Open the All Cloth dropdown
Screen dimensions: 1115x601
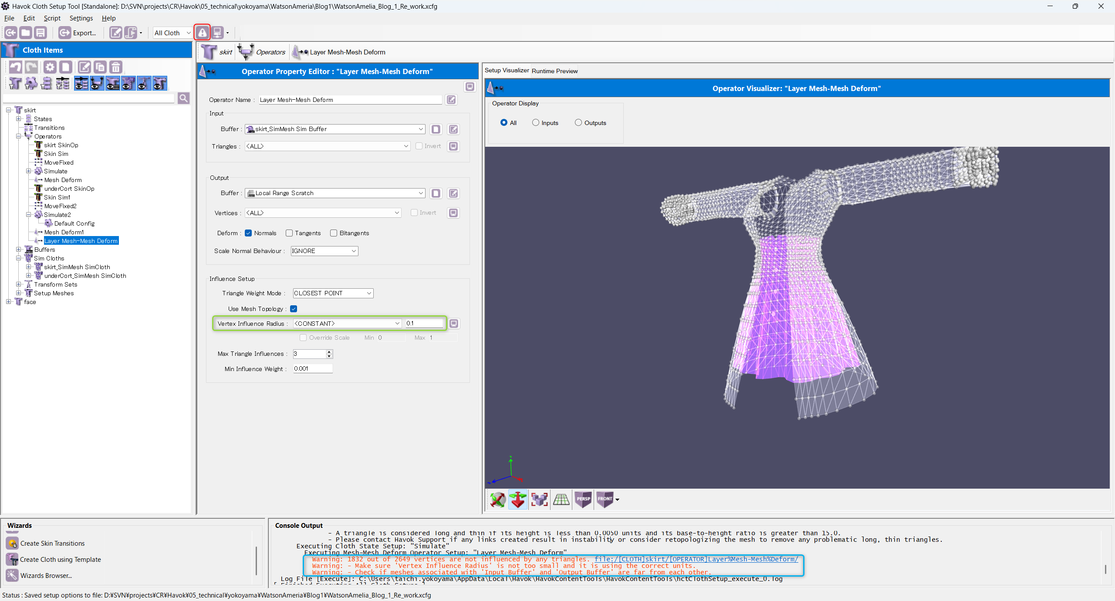(x=172, y=33)
